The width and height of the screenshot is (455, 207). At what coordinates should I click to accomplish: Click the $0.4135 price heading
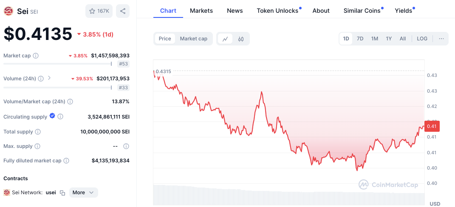(38, 34)
